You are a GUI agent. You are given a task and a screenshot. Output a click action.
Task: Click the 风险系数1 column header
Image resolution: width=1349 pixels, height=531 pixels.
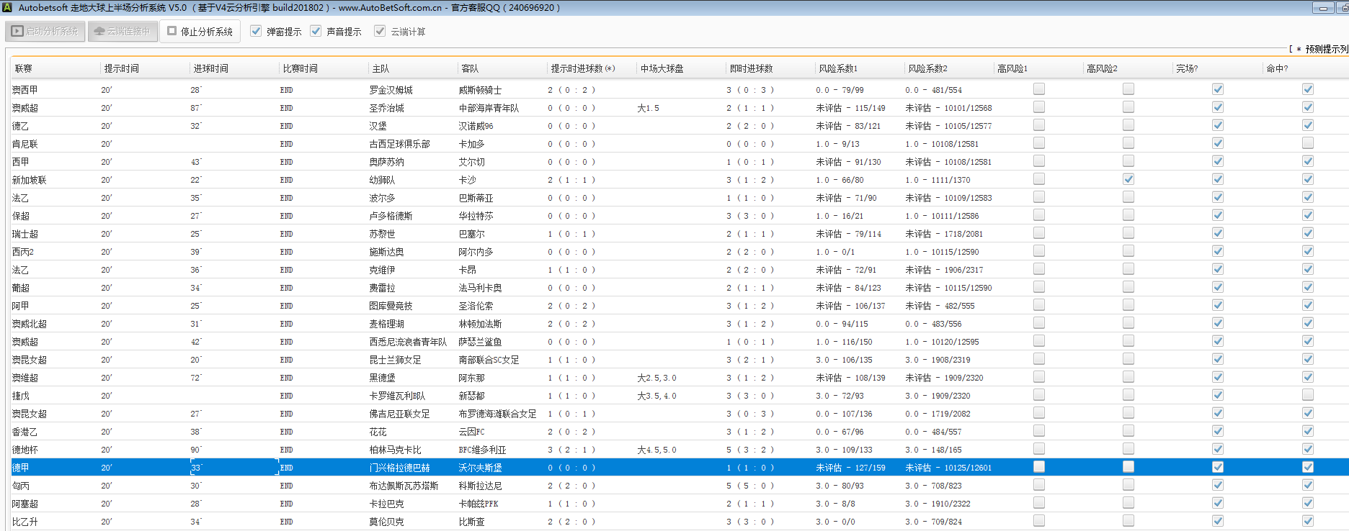point(837,69)
